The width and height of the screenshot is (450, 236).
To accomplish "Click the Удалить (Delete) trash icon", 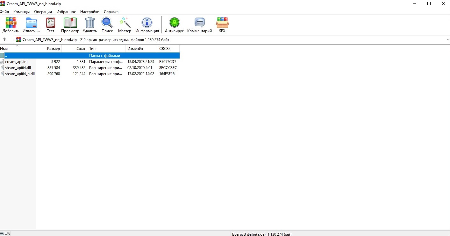I will click(x=90, y=25).
